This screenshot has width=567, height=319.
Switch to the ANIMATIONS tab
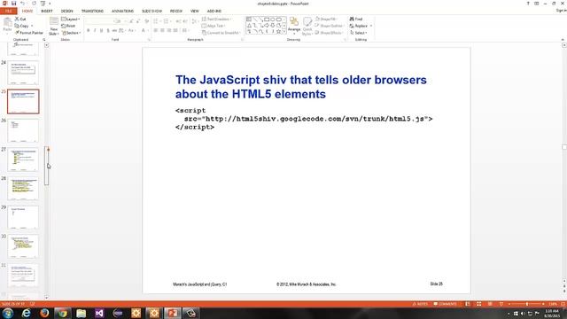(122, 11)
